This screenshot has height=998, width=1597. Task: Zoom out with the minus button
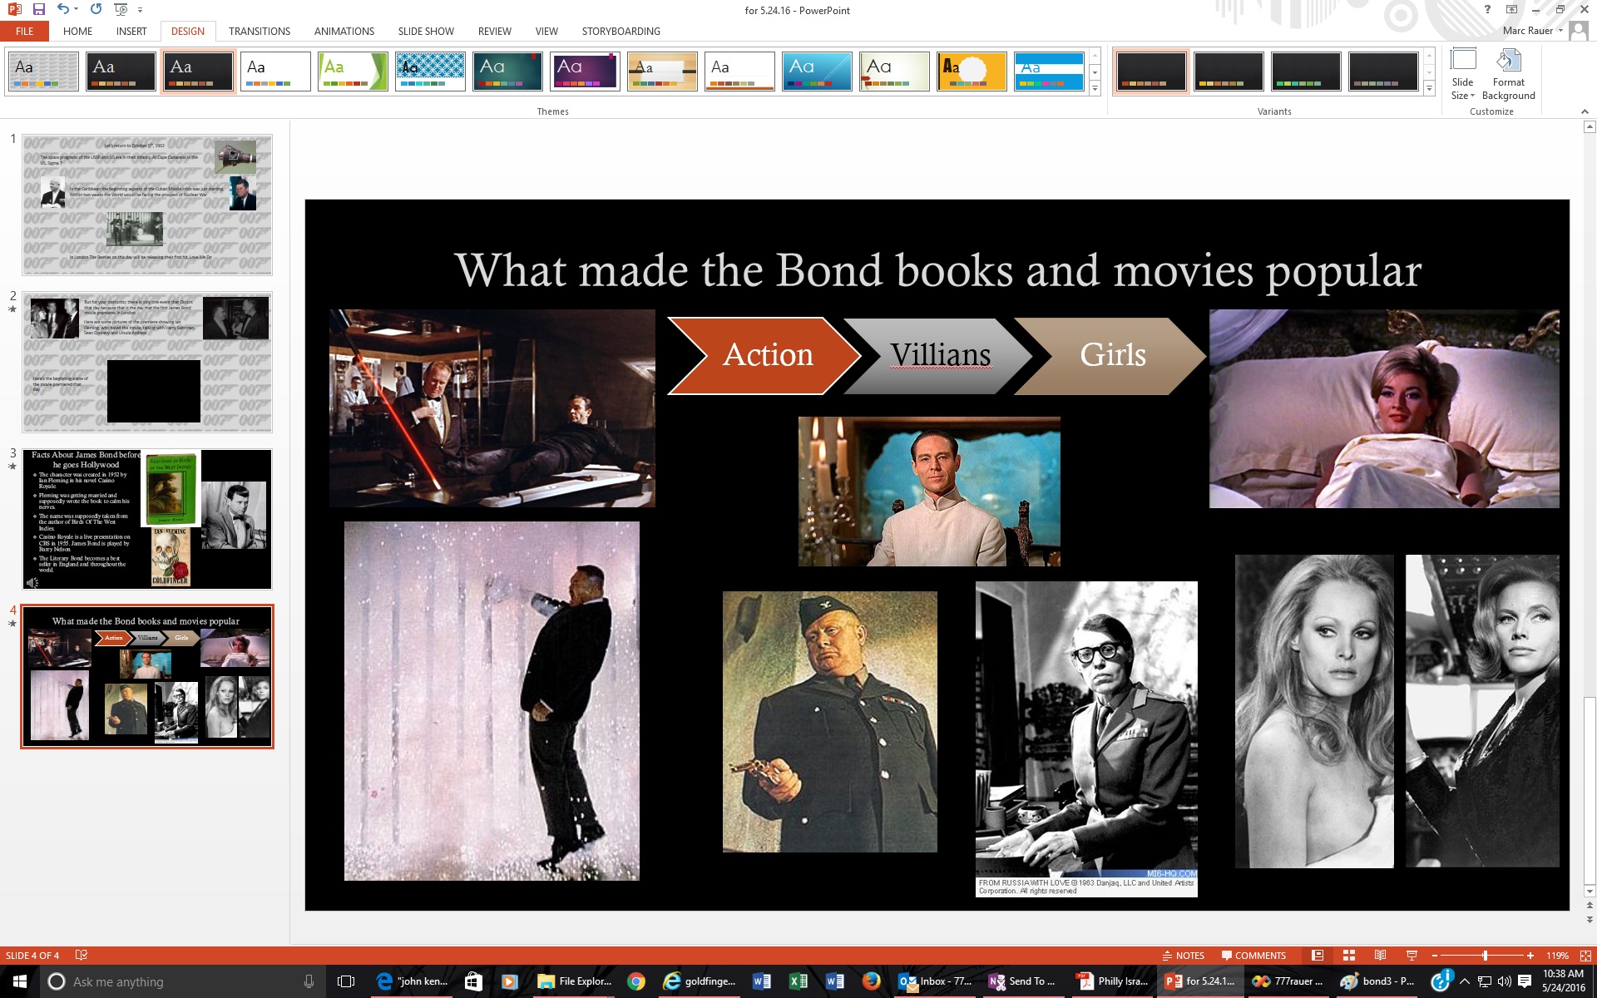pos(1434,956)
